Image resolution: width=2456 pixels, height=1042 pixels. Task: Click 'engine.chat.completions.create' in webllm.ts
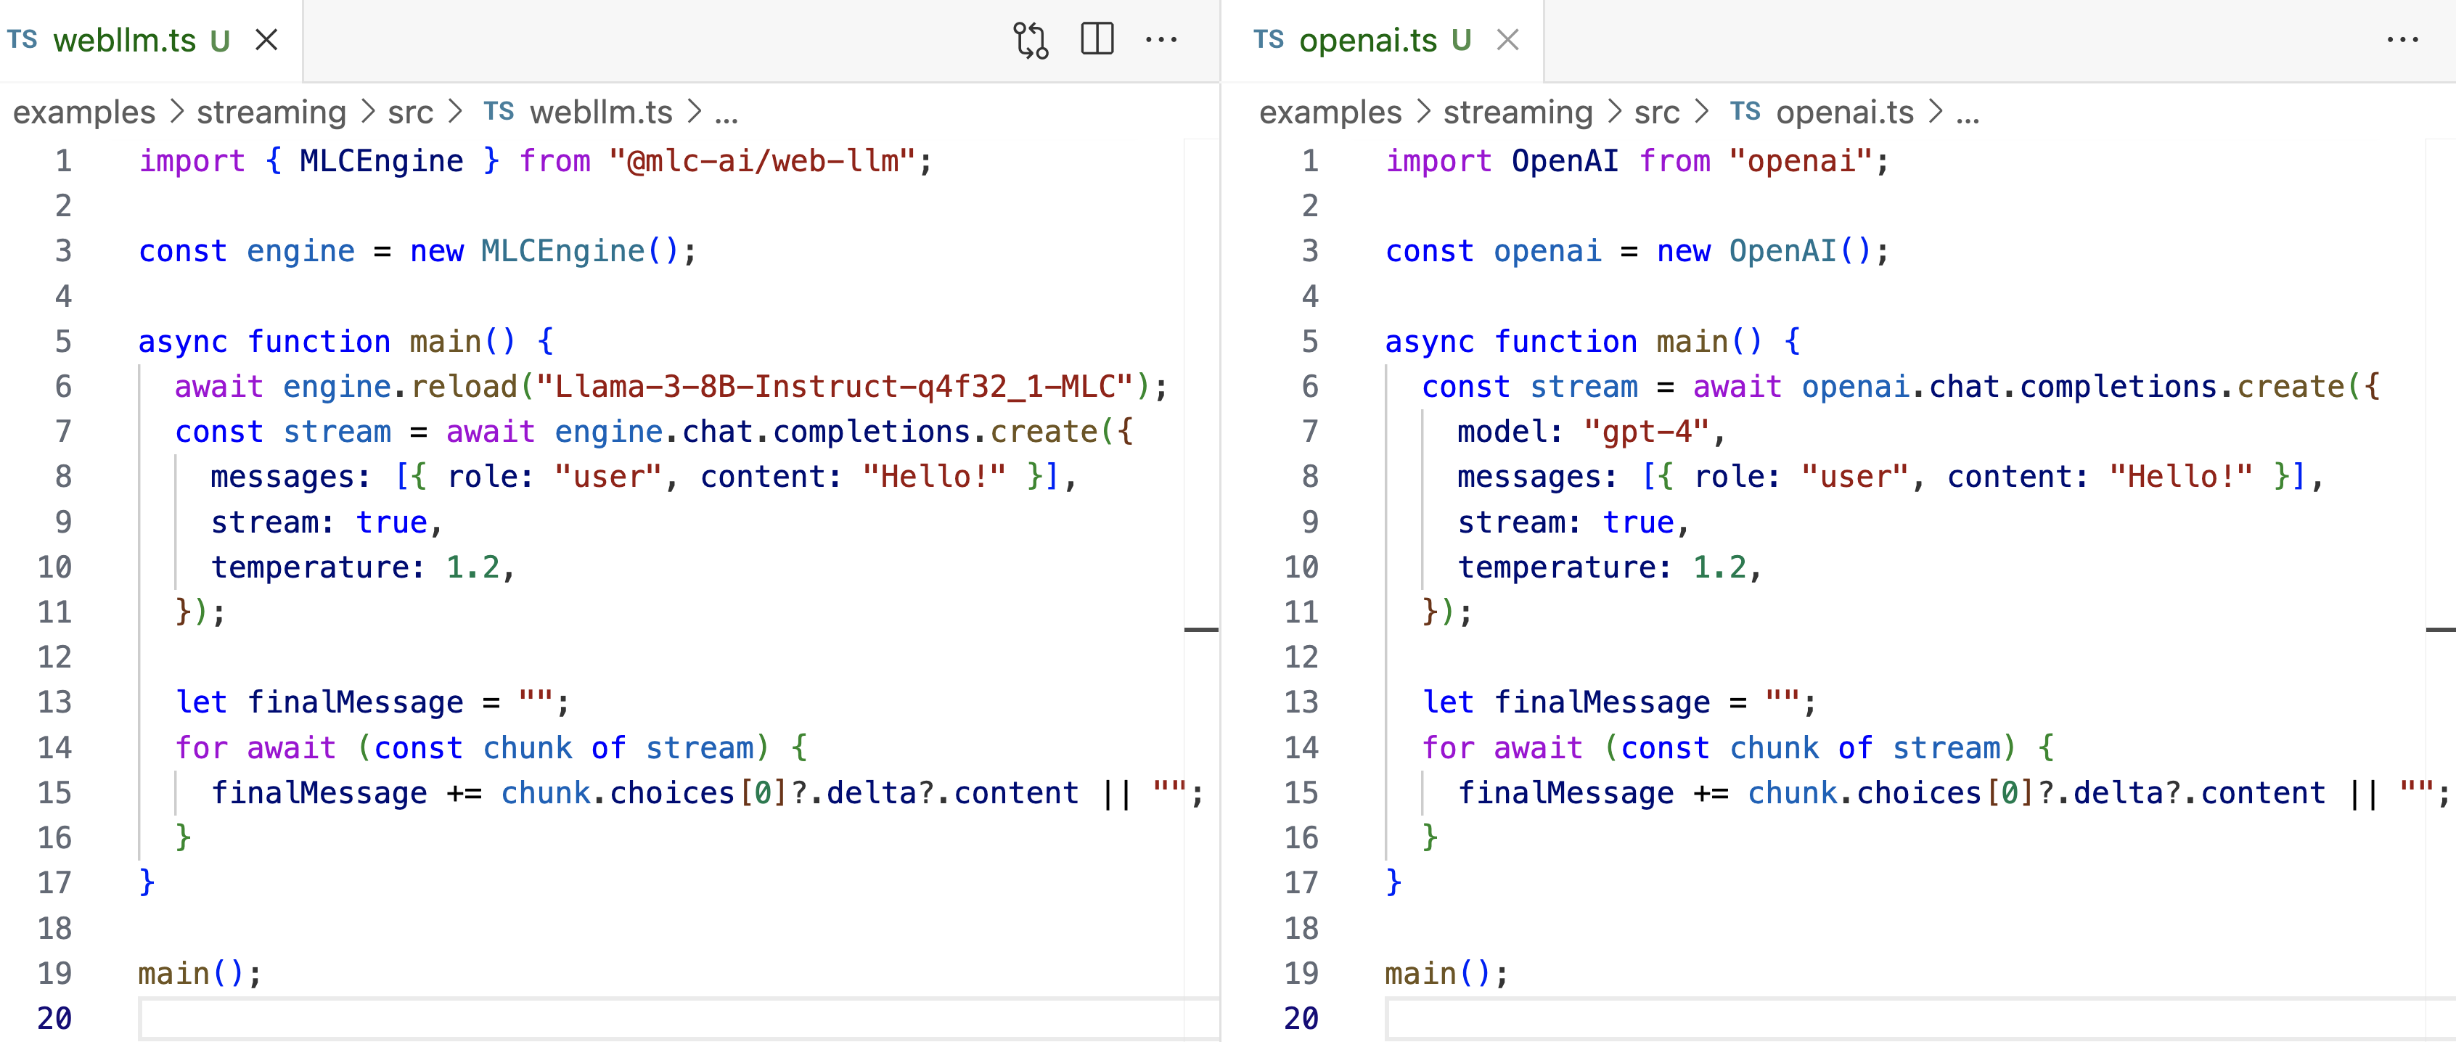point(827,432)
